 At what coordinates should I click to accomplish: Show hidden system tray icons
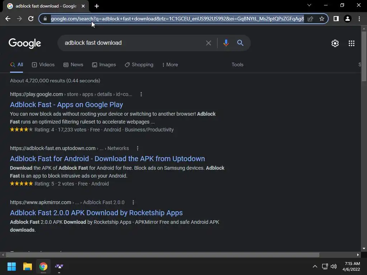315,266
